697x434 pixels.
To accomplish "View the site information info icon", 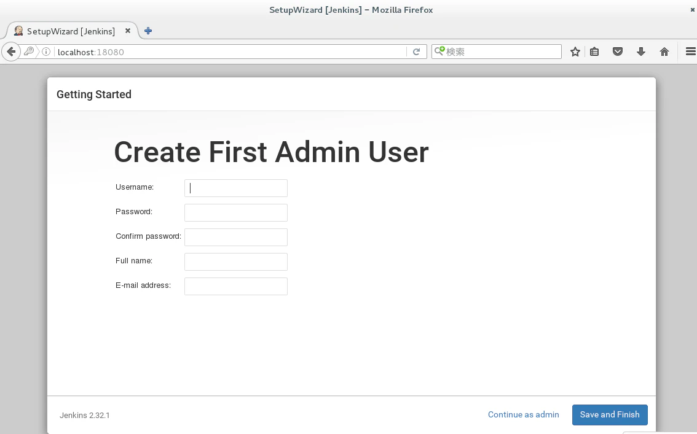I will 45,52.
